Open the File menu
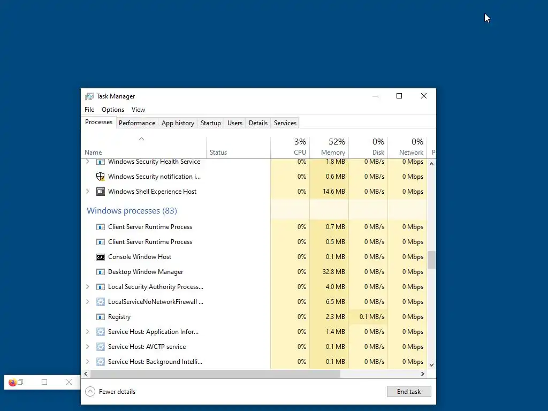The width and height of the screenshot is (548, 411). coord(89,110)
